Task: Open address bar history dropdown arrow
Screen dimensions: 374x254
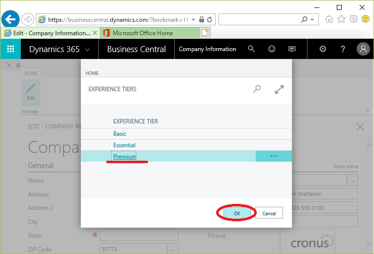Action: 193,19
